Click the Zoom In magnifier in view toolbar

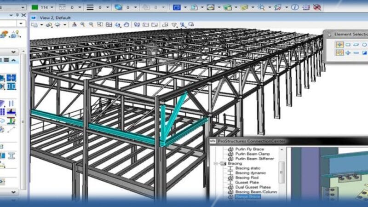(x=82, y=24)
